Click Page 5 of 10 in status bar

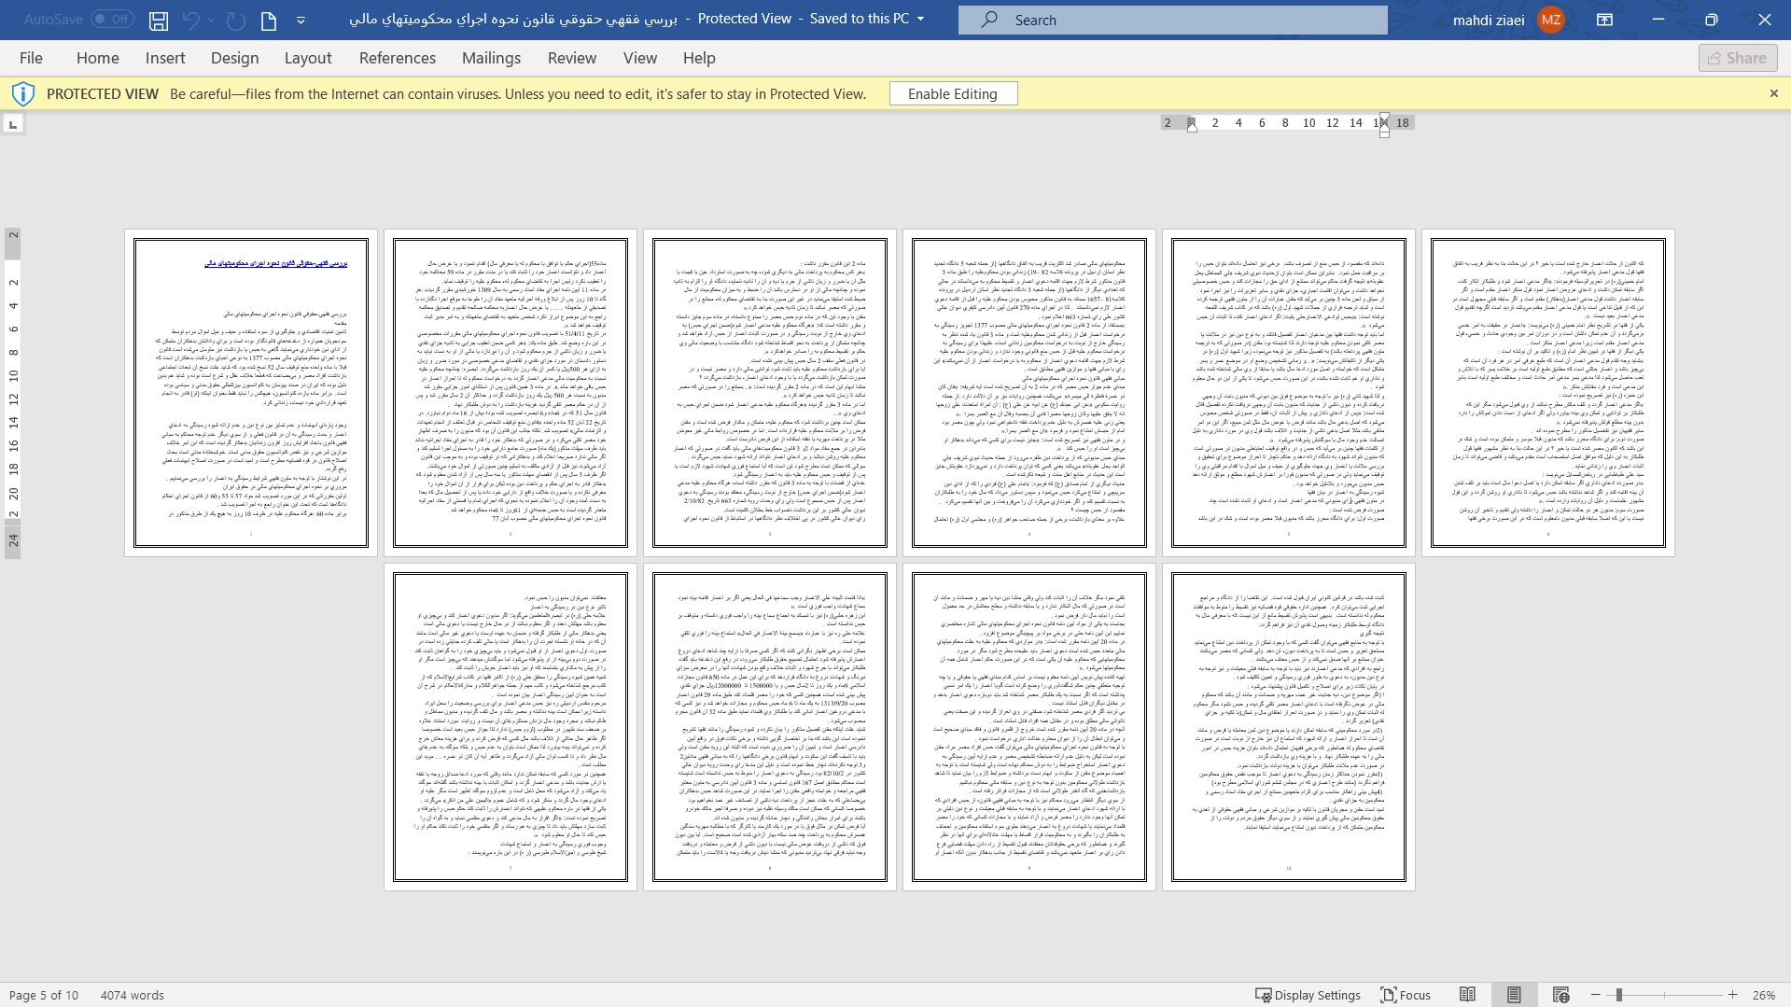pos(44,995)
